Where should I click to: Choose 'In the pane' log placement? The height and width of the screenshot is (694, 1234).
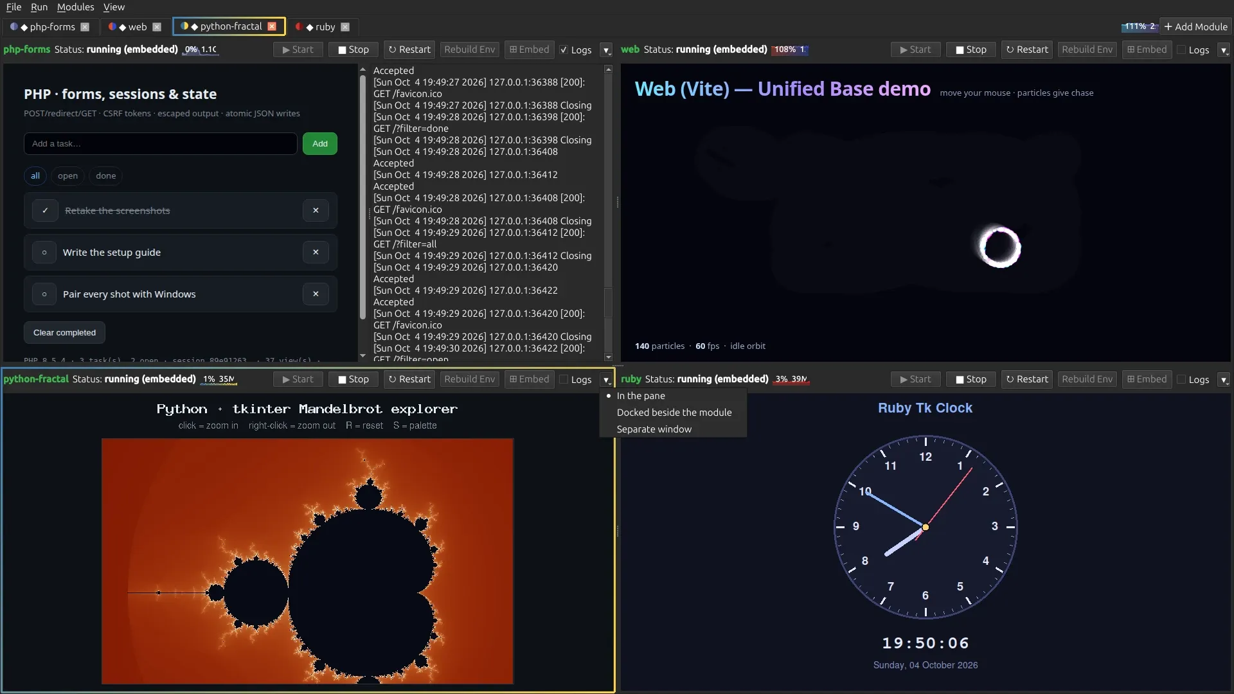[x=673, y=396]
